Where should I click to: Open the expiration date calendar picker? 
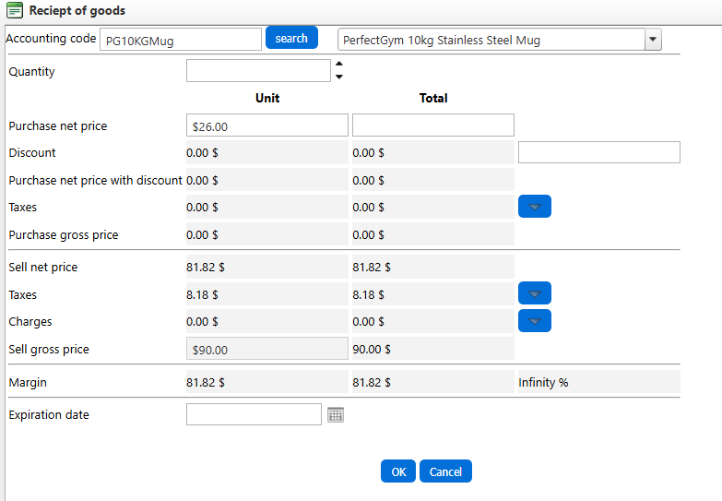pyautogui.click(x=336, y=415)
